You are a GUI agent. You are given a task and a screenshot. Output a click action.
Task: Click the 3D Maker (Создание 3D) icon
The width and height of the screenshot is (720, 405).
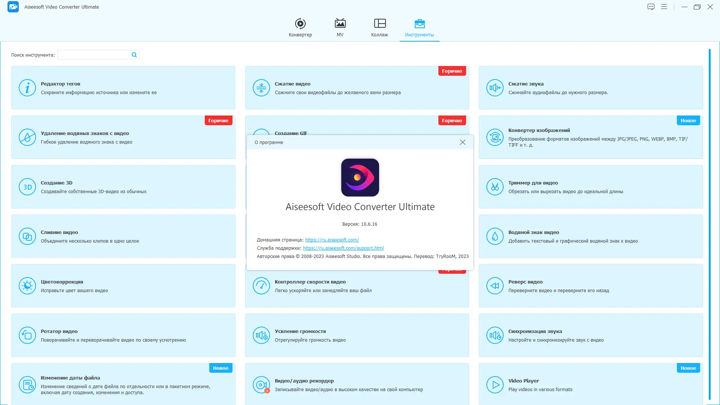[x=27, y=187]
